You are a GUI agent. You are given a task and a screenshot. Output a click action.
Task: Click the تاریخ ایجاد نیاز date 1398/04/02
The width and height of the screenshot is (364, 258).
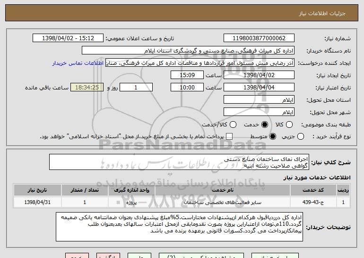tap(259, 75)
